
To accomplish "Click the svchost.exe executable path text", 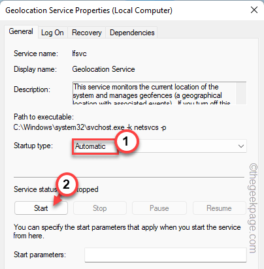I will coord(90,127).
